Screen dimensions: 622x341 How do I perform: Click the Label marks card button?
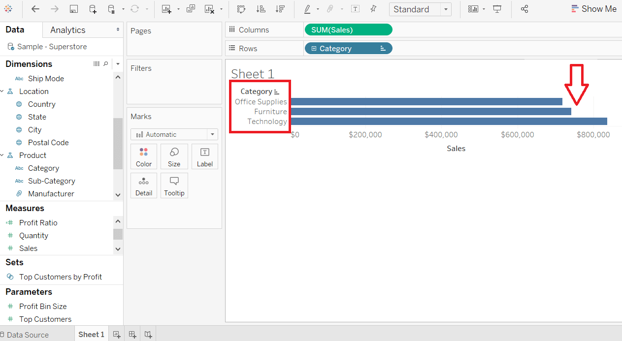point(204,156)
